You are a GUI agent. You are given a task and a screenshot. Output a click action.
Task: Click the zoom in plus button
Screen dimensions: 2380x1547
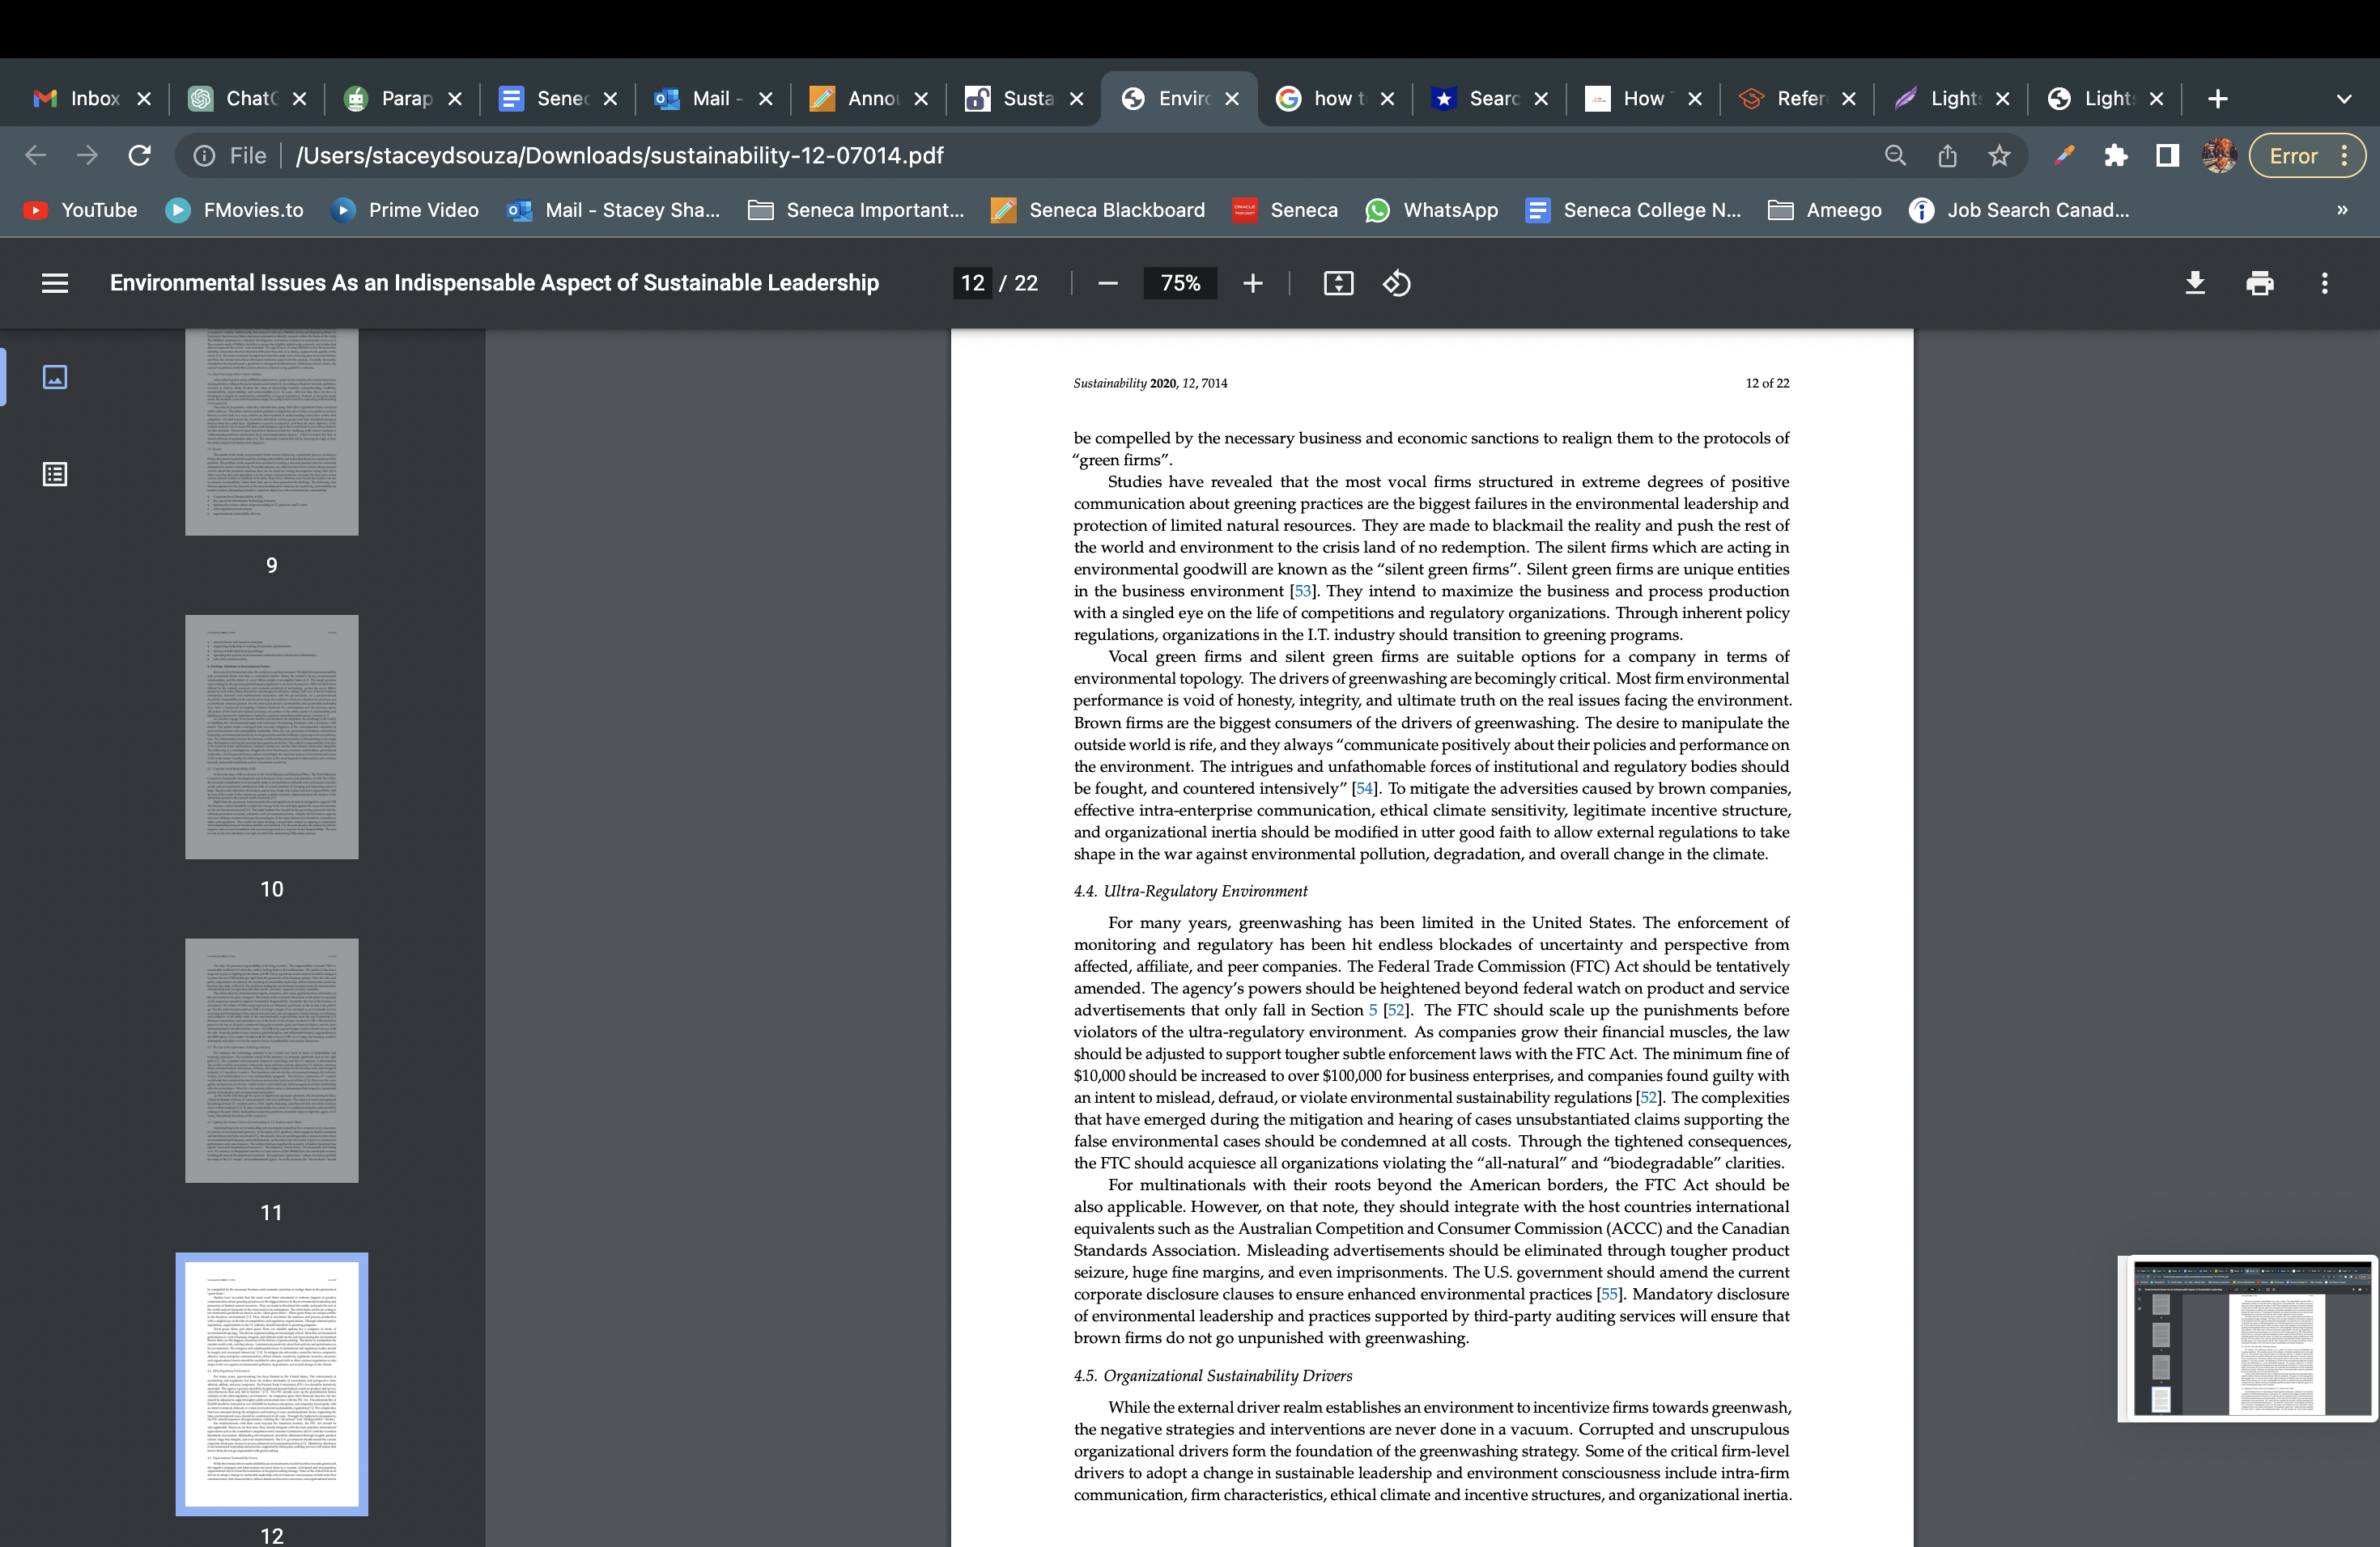pyautogui.click(x=1252, y=284)
